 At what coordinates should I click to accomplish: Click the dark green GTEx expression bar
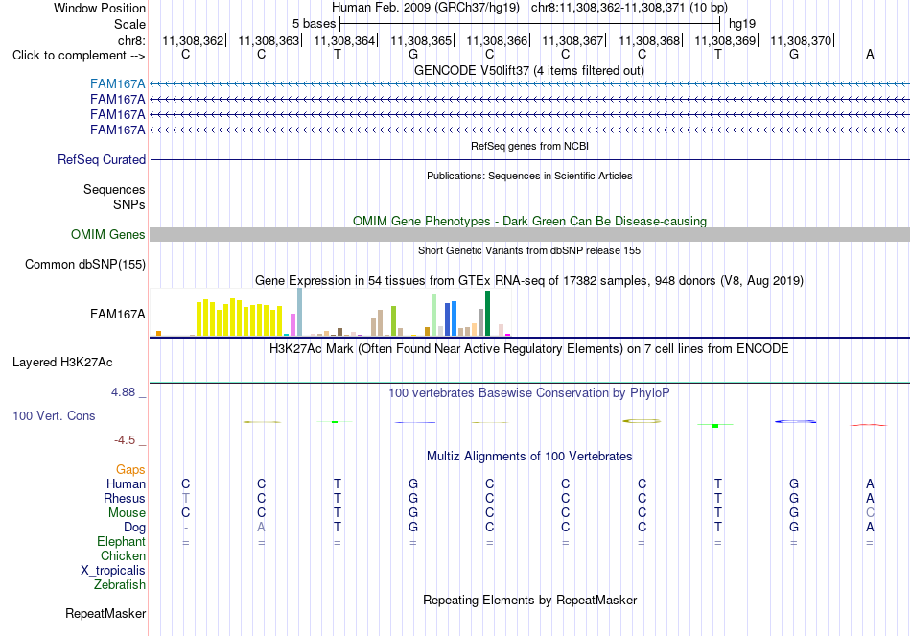click(487, 314)
